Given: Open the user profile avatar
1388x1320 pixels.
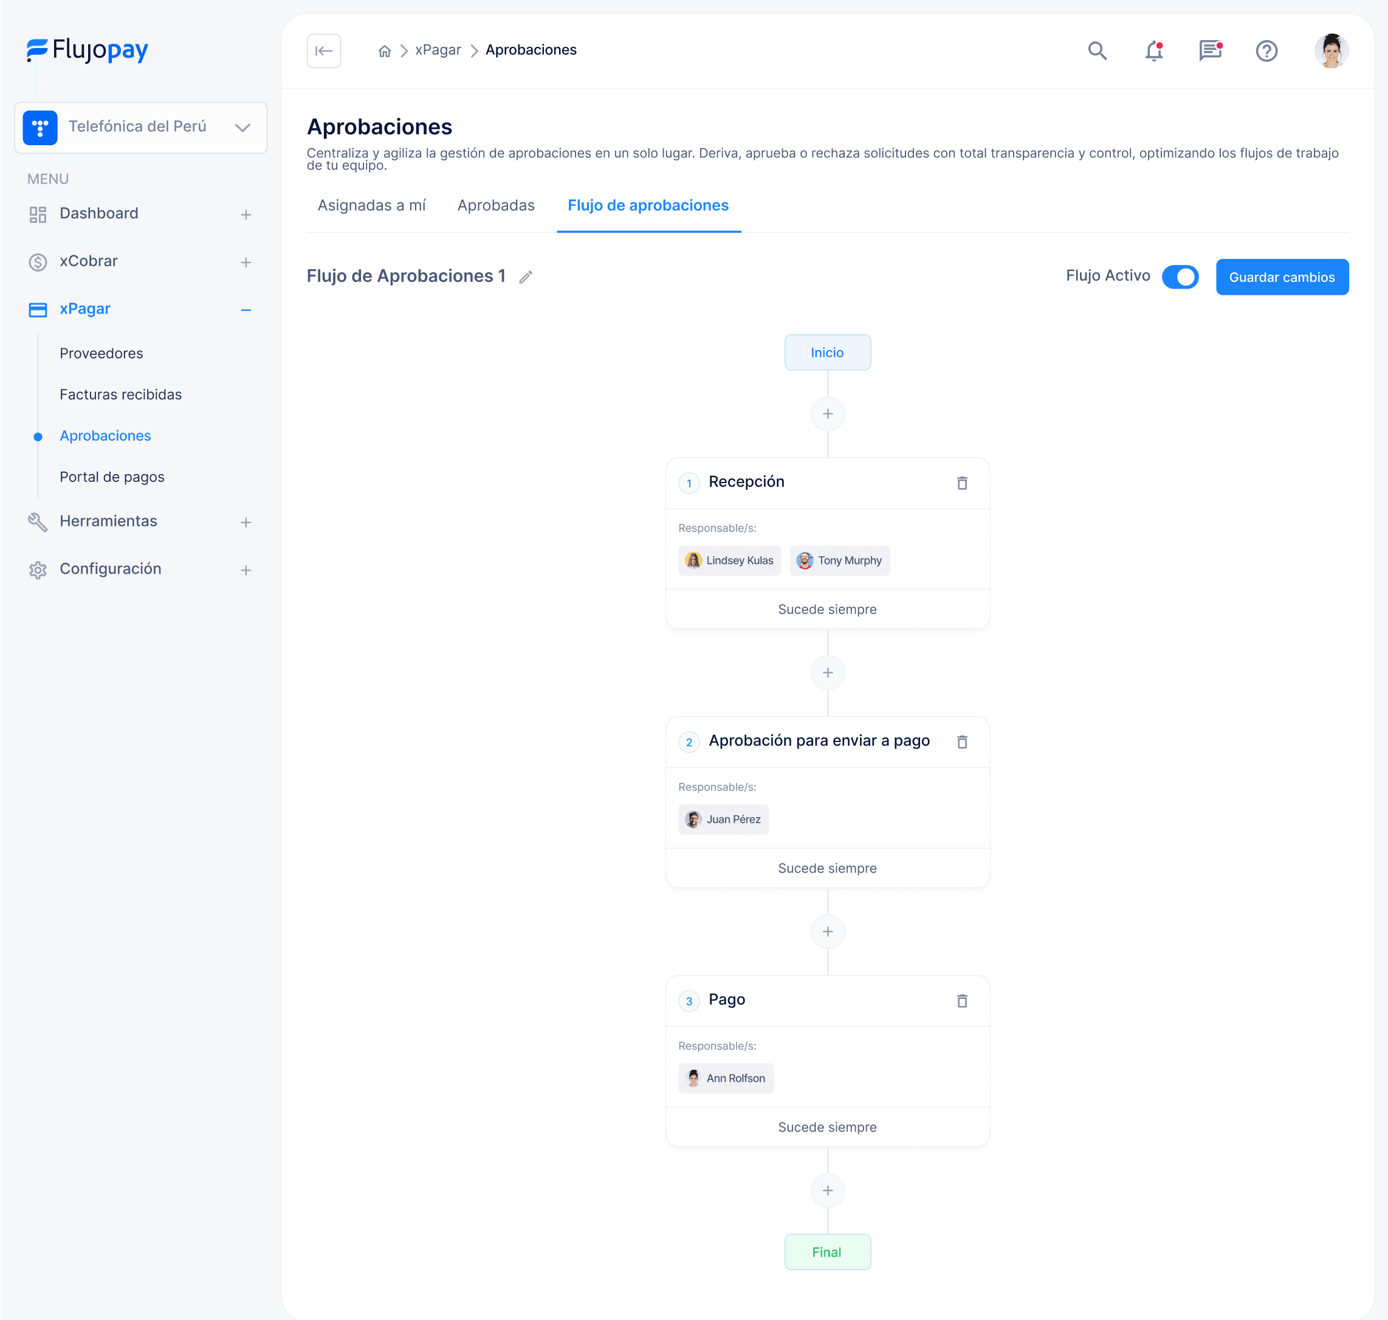Looking at the screenshot, I should click(x=1330, y=50).
